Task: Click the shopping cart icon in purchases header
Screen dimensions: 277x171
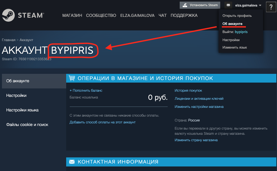Action: pos(72,78)
